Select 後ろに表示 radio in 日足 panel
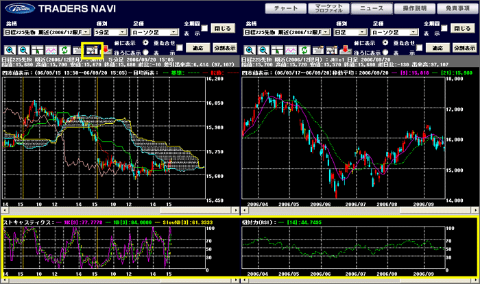This screenshot has height=284, width=480. coord(385,52)
